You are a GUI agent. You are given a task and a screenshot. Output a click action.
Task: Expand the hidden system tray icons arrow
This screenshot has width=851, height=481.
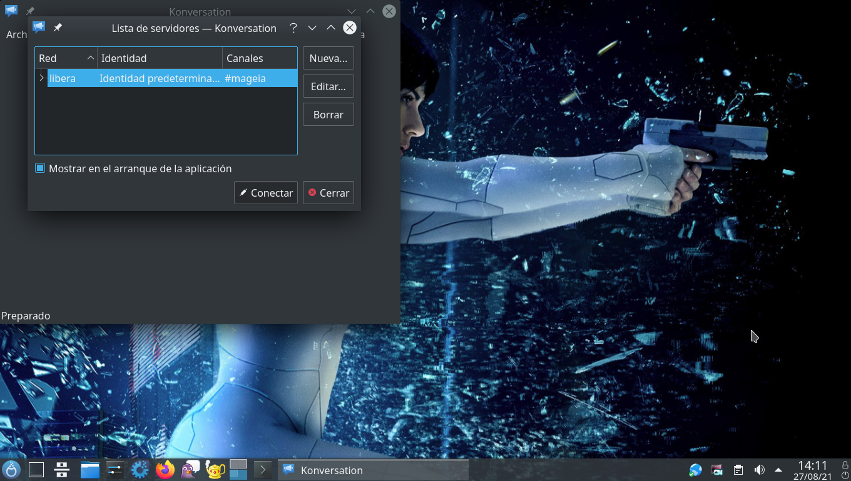click(778, 470)
